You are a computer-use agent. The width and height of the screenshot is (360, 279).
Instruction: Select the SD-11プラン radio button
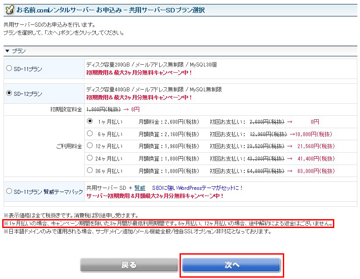(9, 68)
